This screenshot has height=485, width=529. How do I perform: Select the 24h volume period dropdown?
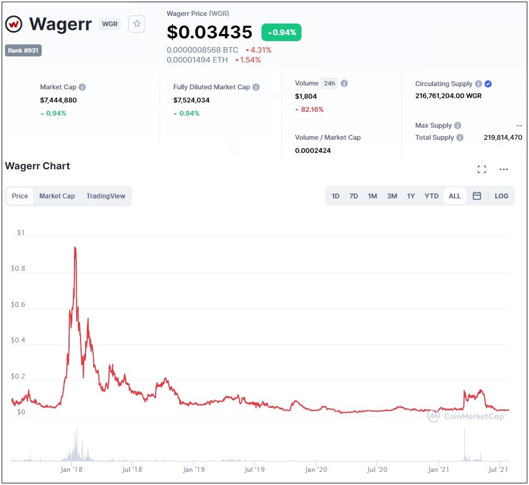(x=329, y=83)
